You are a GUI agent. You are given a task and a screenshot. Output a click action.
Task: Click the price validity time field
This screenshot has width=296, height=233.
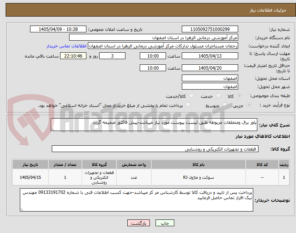153,68
